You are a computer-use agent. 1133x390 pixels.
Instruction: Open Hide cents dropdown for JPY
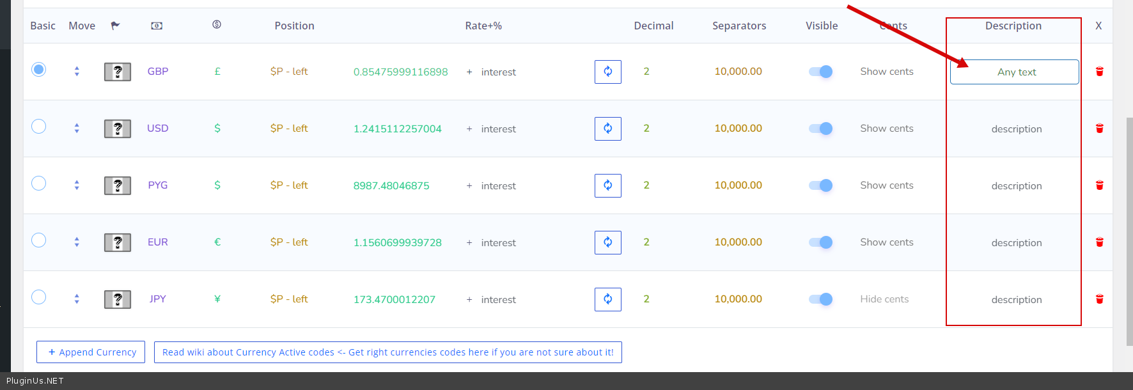point(884,299)
